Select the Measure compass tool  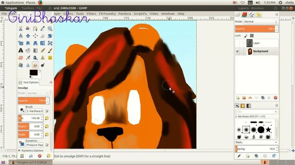(21, 36)
